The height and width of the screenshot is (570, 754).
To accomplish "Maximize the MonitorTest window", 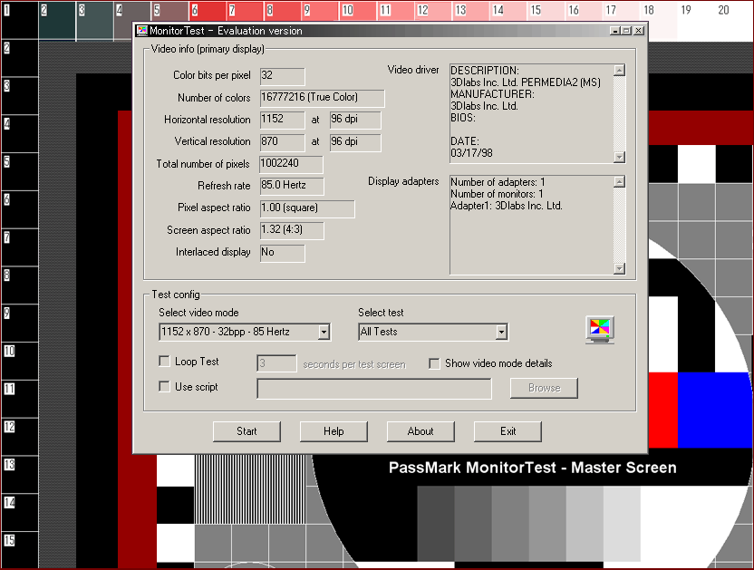I will click(x=626, y=31).
